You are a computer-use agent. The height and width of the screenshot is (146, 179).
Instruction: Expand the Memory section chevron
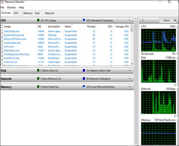point(129,87)
